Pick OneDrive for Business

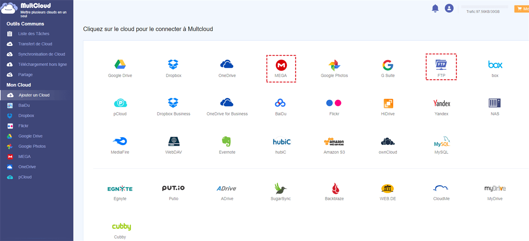click(x=227, y=102)
